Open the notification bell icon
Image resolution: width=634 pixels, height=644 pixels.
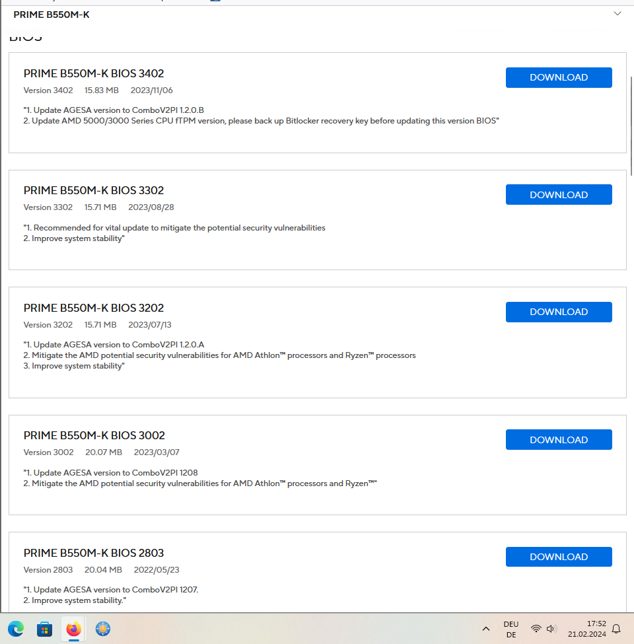616,629
